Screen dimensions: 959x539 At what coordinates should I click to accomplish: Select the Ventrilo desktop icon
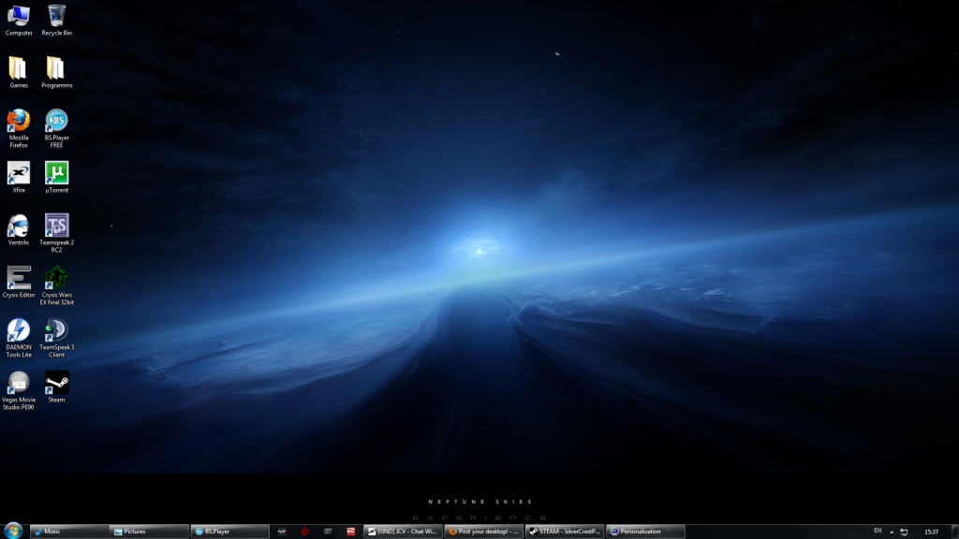19,226
